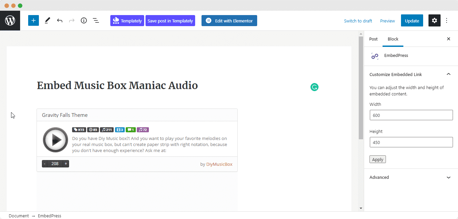Switch to the Post tab
Screen dimensions: 458x219
[x=373, y=39]
